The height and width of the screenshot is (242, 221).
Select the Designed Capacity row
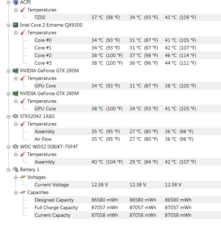click(127, 200)
